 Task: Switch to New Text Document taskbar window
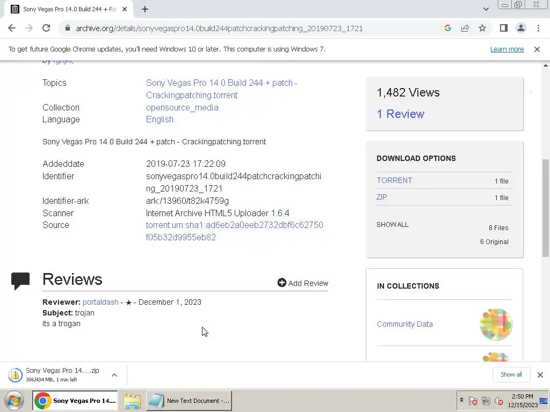pyautogui.click(x=189, y=400)
